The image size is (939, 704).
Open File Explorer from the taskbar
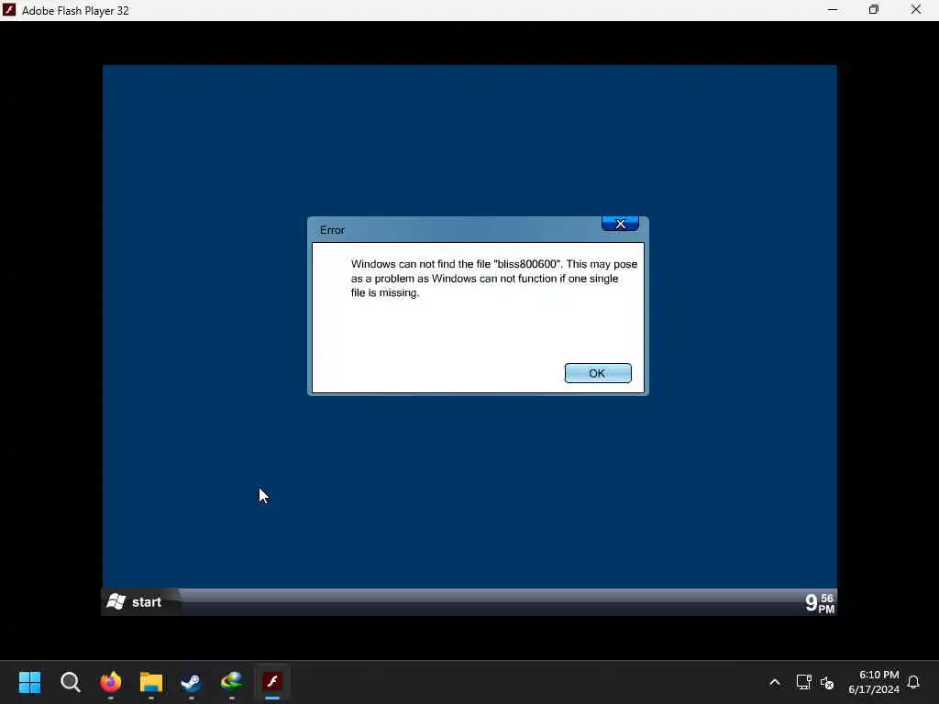tap(151, 682)
